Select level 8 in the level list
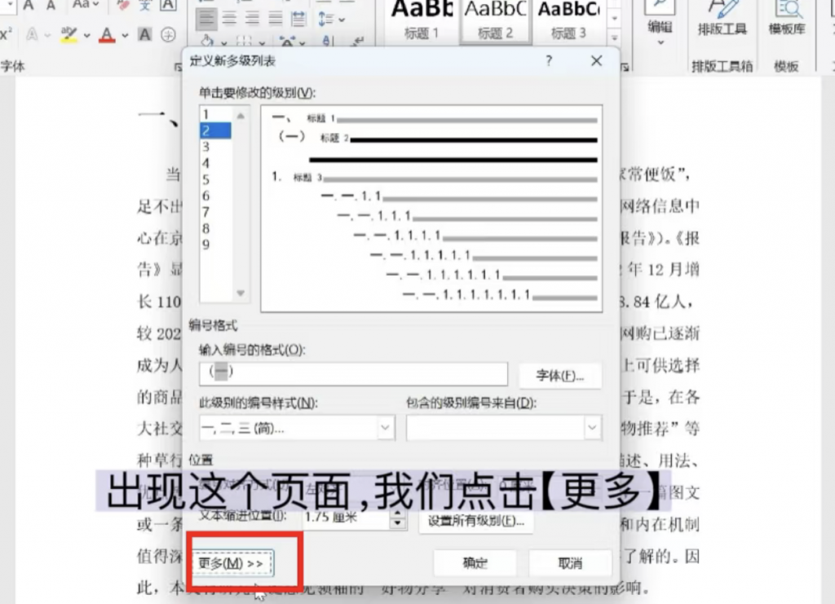The width and height of the screenshot is (835, 604). [x=215, y=229]
